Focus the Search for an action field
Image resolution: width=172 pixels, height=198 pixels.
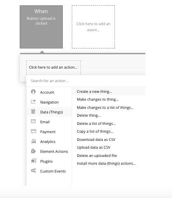[86, 81]
